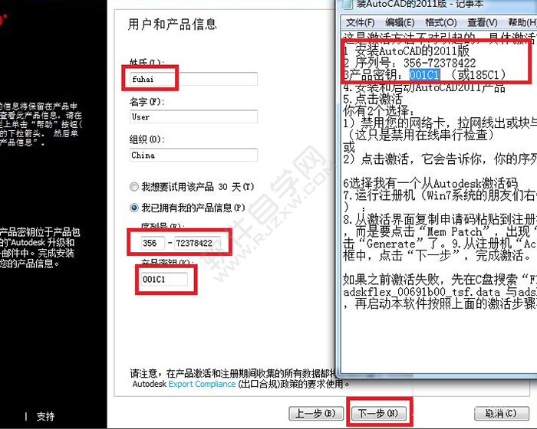Open the 支持 support link in installer sidebar

[45, 416]
